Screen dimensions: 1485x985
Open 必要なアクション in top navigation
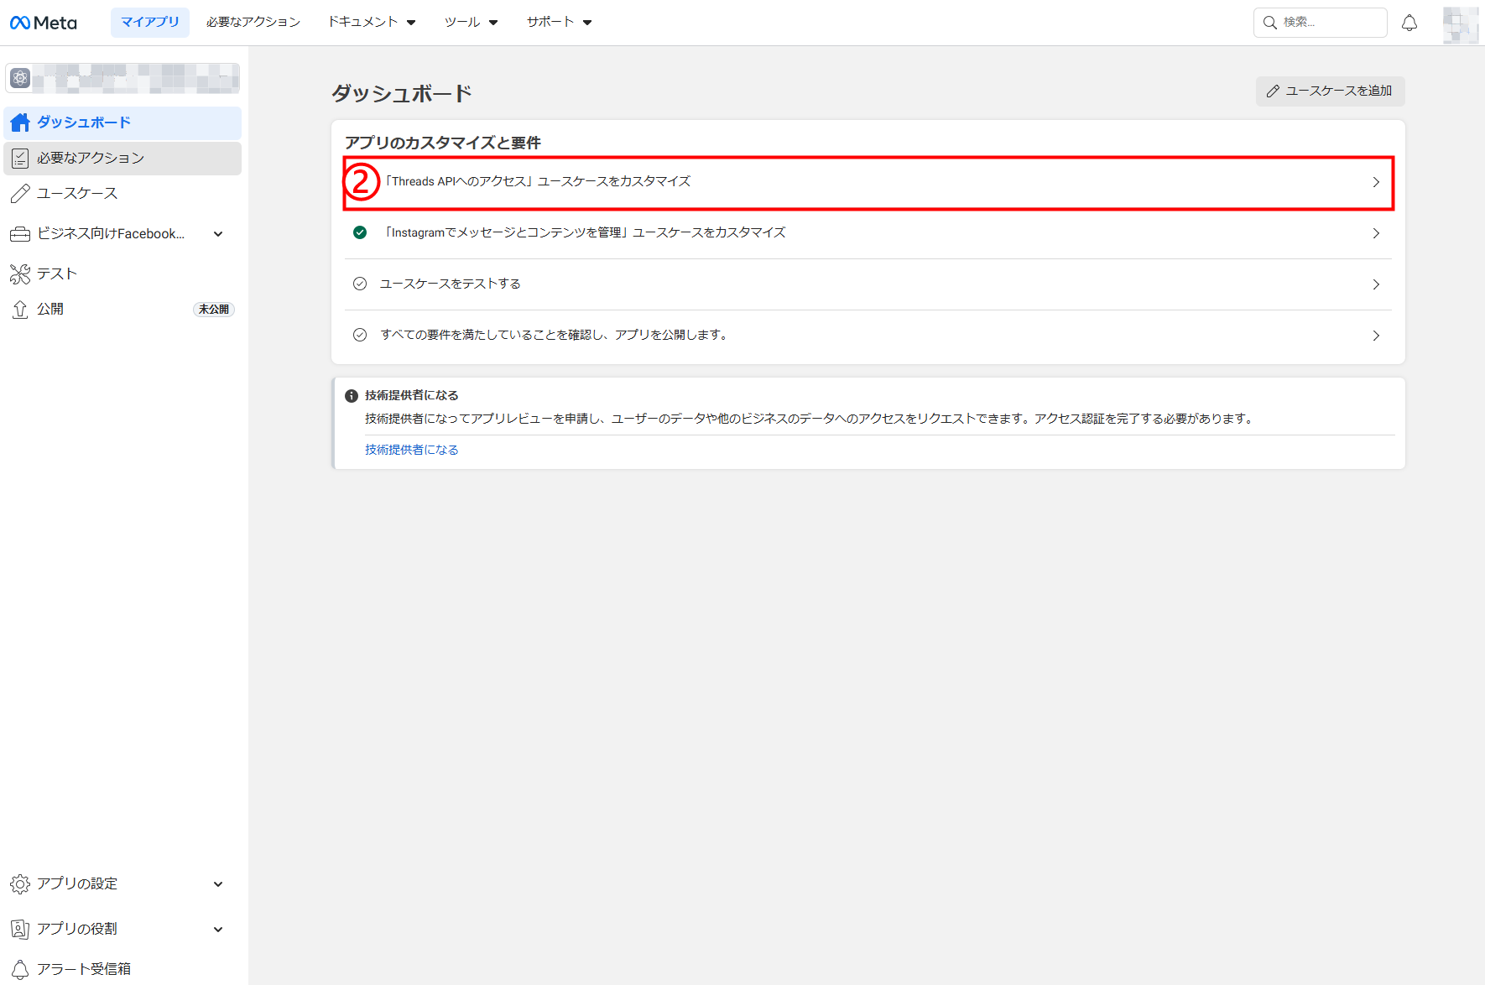[253, 22]
